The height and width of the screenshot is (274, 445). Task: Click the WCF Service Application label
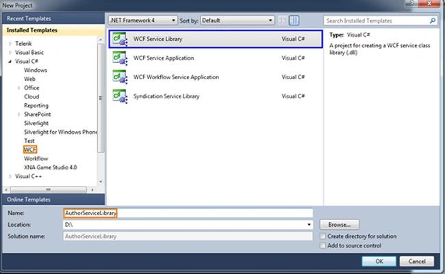pos(164,58)
